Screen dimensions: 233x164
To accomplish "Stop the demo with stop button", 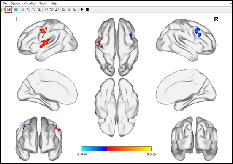I will [87, 9].
